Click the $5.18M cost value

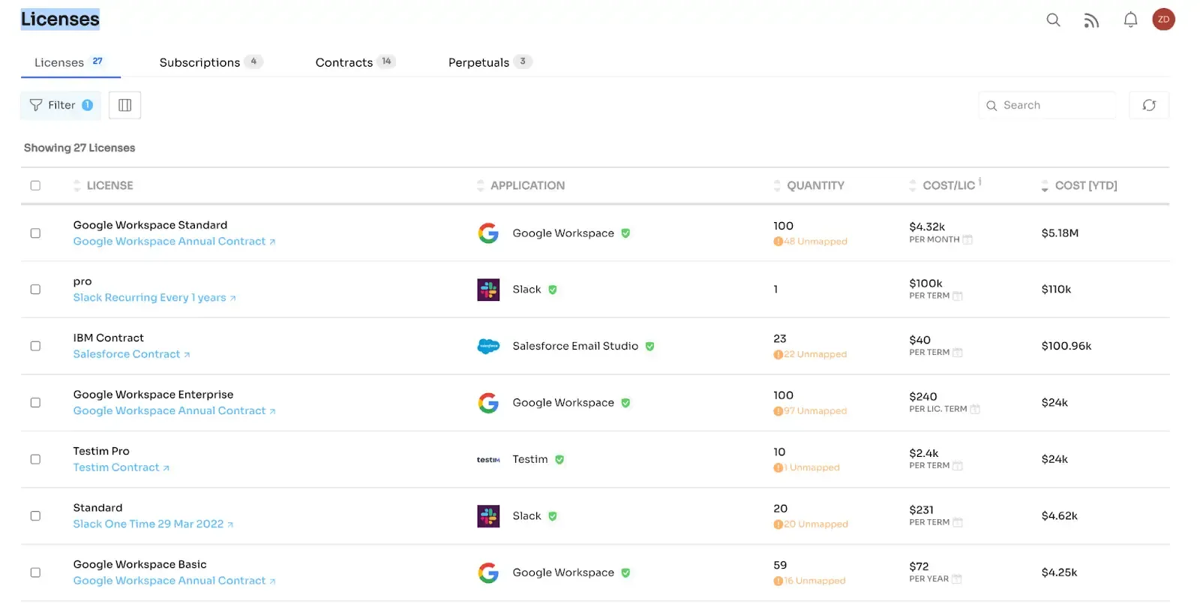pyautogui.click(x=1060, y=233)
